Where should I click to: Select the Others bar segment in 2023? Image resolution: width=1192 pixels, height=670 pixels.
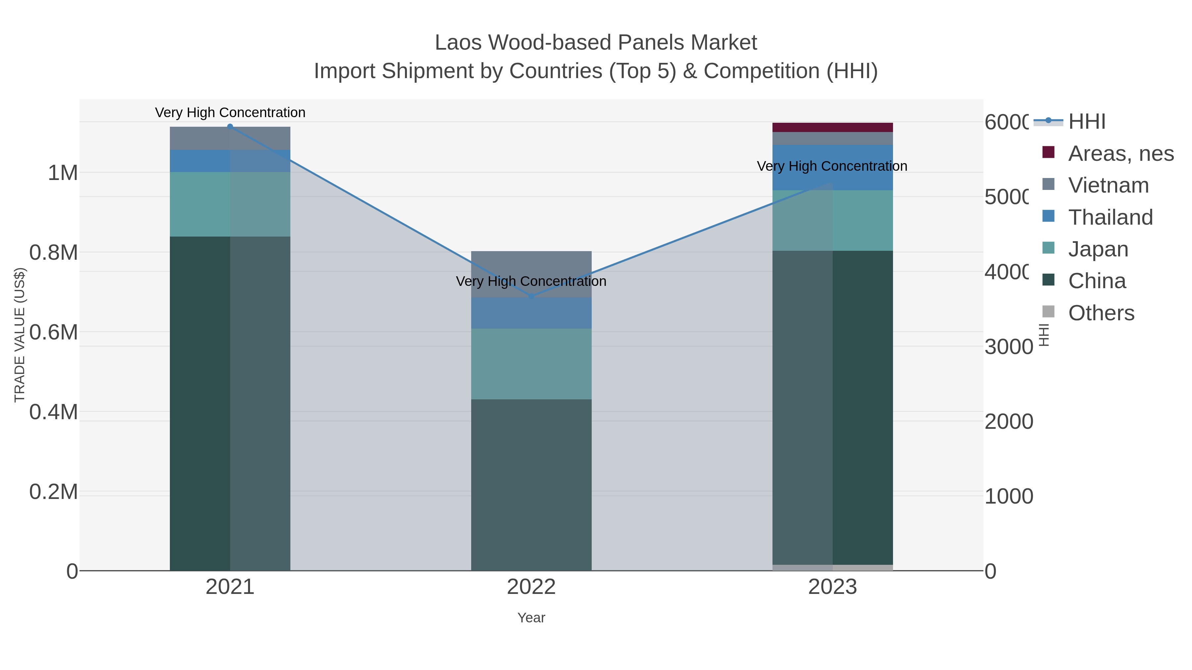[832, 568]
